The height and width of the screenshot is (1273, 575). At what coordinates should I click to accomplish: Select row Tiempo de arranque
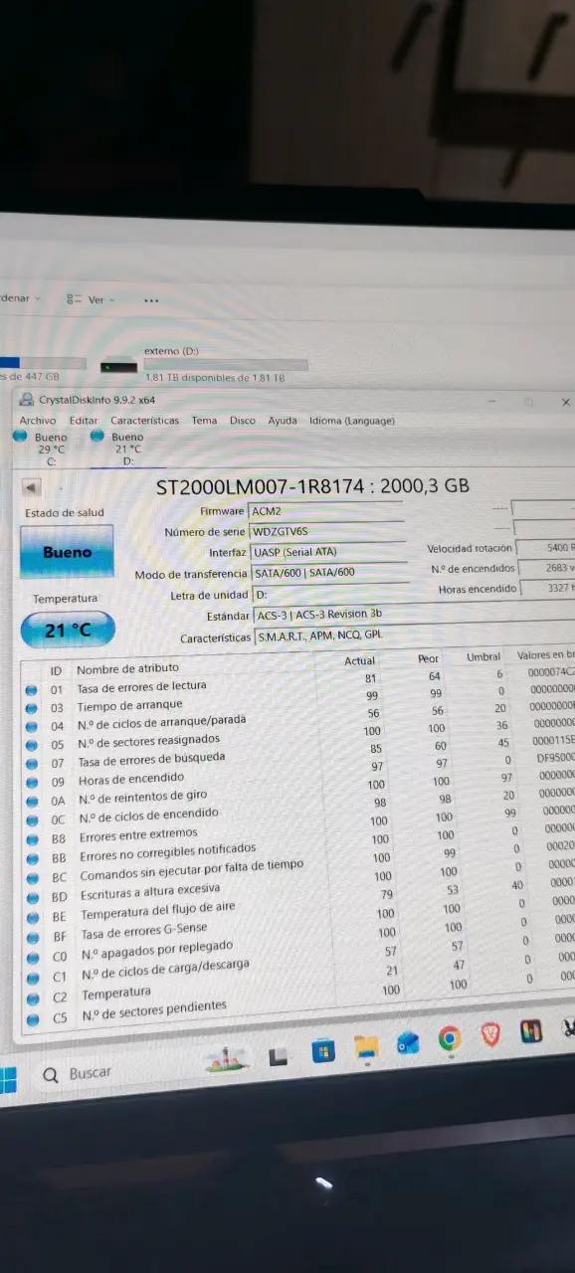coord(297,700)
